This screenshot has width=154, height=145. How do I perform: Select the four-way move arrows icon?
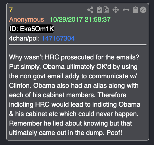point(116,10)
